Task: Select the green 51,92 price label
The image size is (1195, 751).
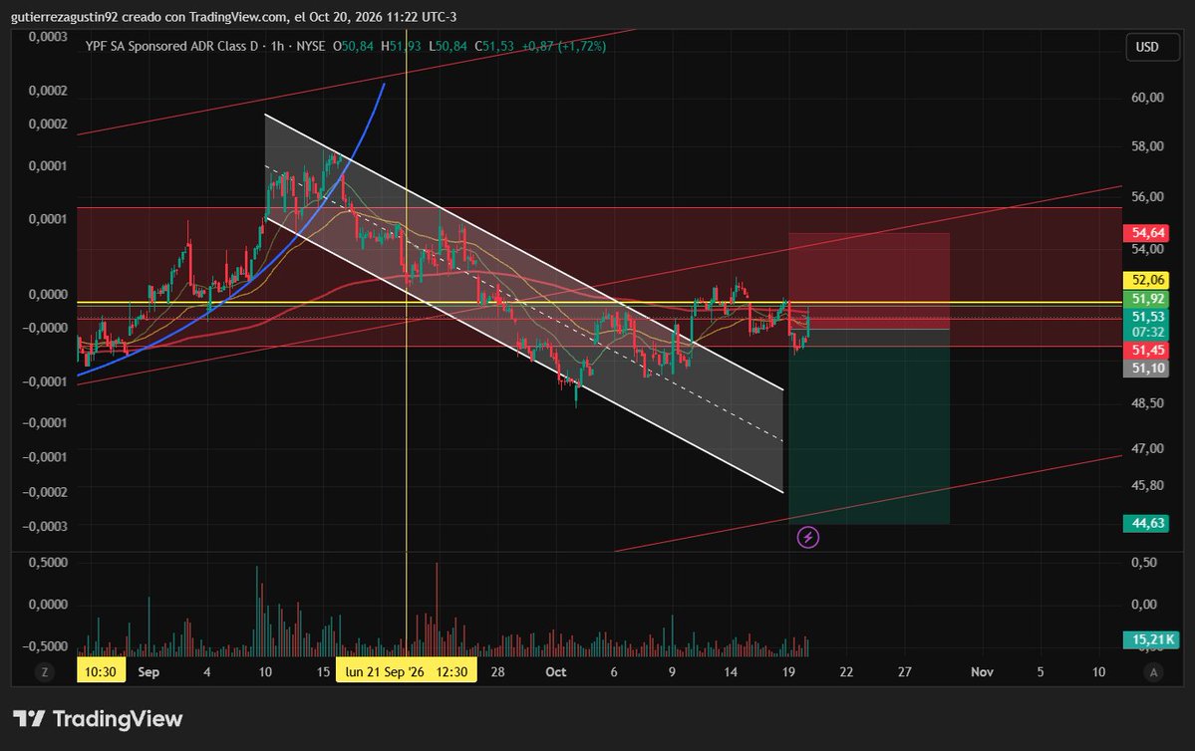Action: point(1148,299)
